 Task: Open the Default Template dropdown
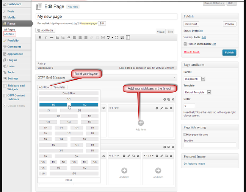tap(197, 92)
